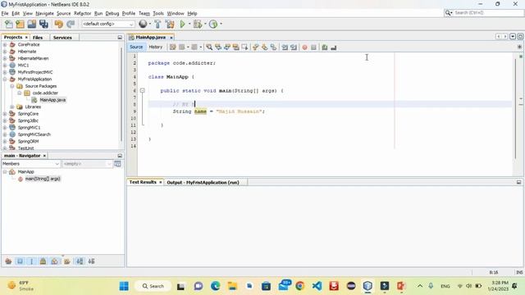Toggle Highlight Search in editor toolbar
This screenshot has width=525, height=295.
click(235, 48)
